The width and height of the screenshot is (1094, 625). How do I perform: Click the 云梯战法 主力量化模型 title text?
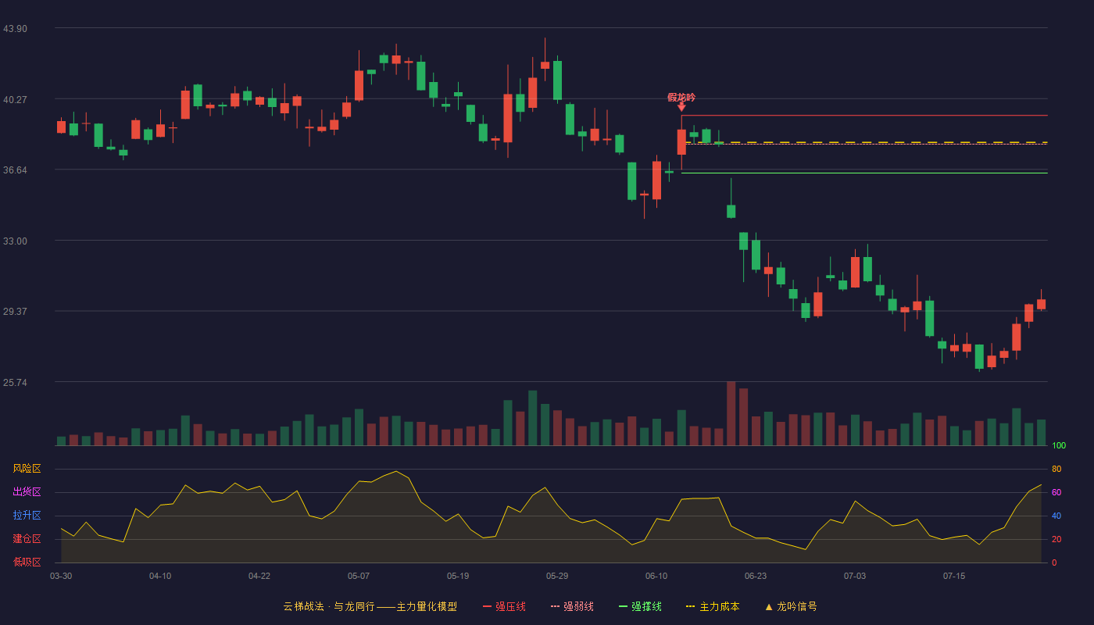click(370, 606)
